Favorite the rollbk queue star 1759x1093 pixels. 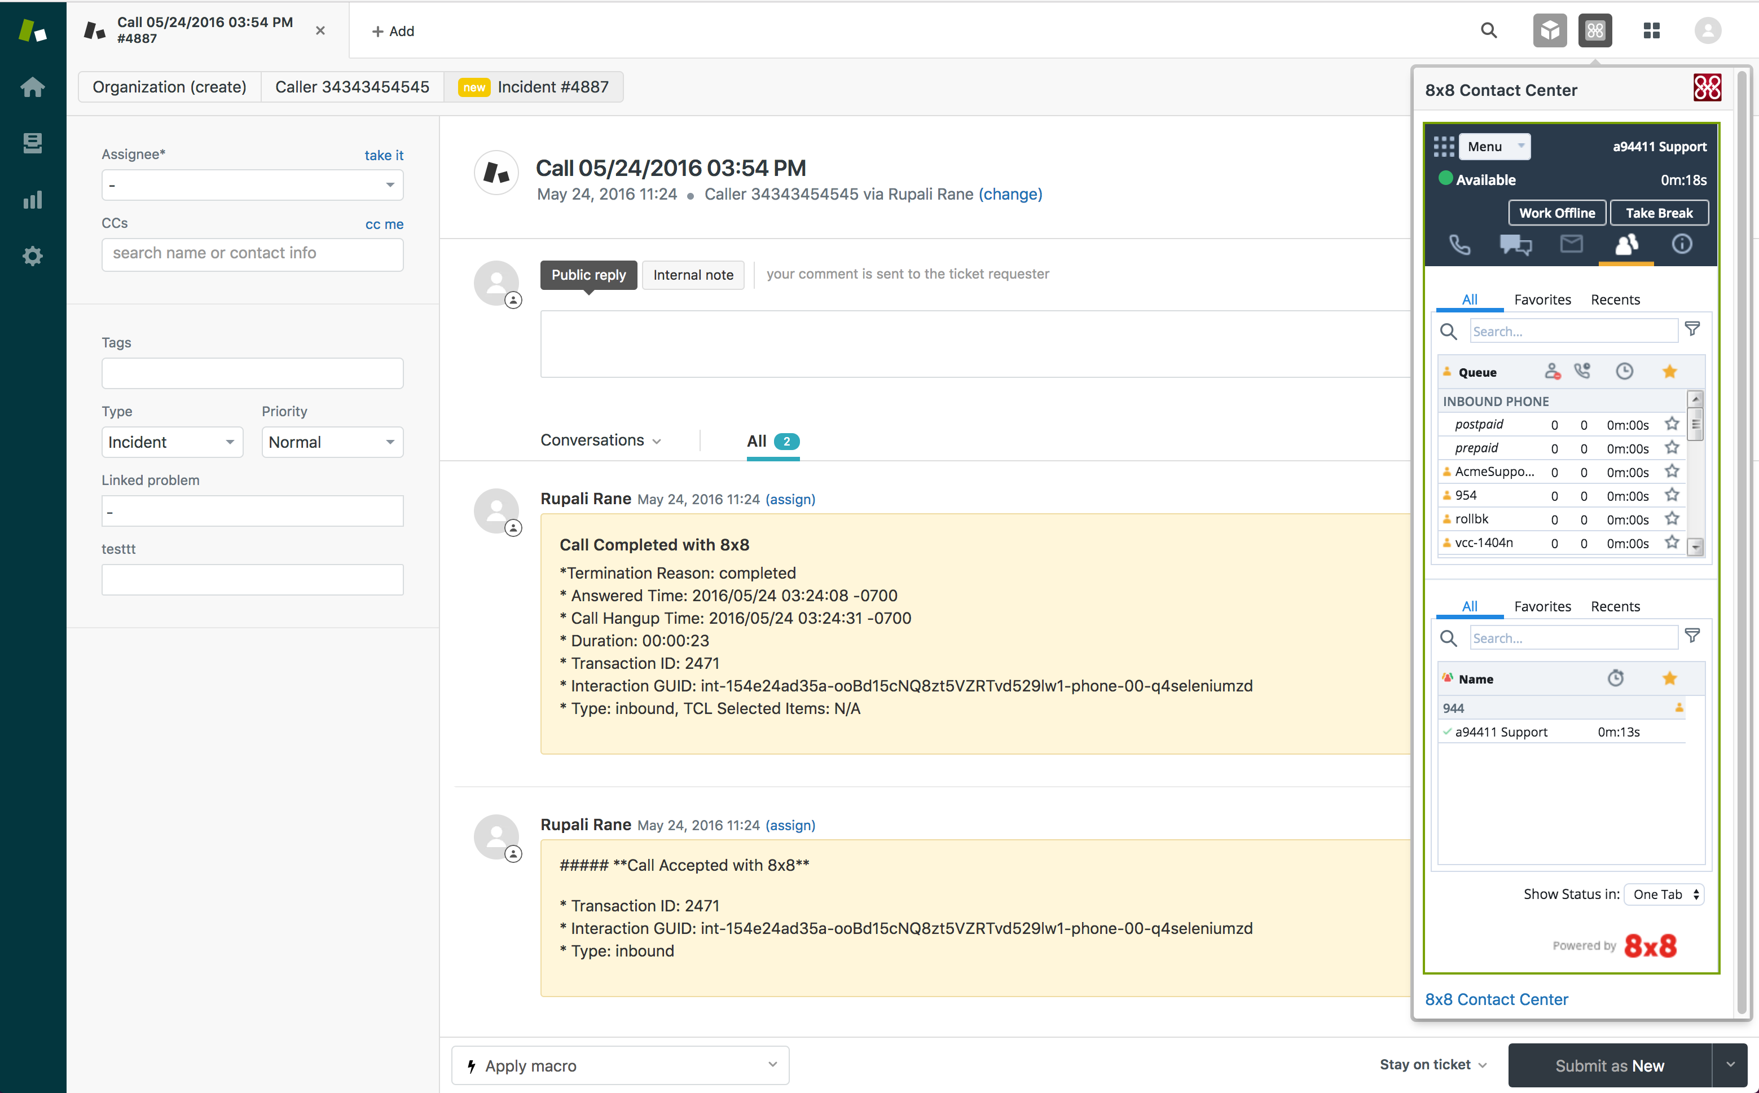point(1672,519)
